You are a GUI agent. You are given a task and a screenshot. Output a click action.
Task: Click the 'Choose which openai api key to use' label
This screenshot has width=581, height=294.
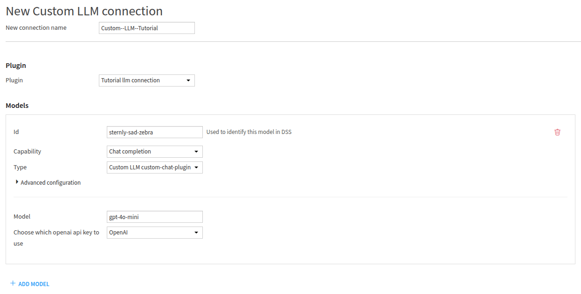point(56,238)
